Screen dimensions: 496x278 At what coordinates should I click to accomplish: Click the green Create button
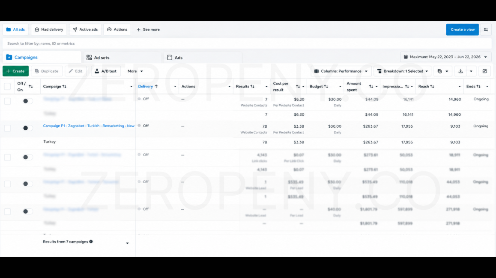coord(15,71)
